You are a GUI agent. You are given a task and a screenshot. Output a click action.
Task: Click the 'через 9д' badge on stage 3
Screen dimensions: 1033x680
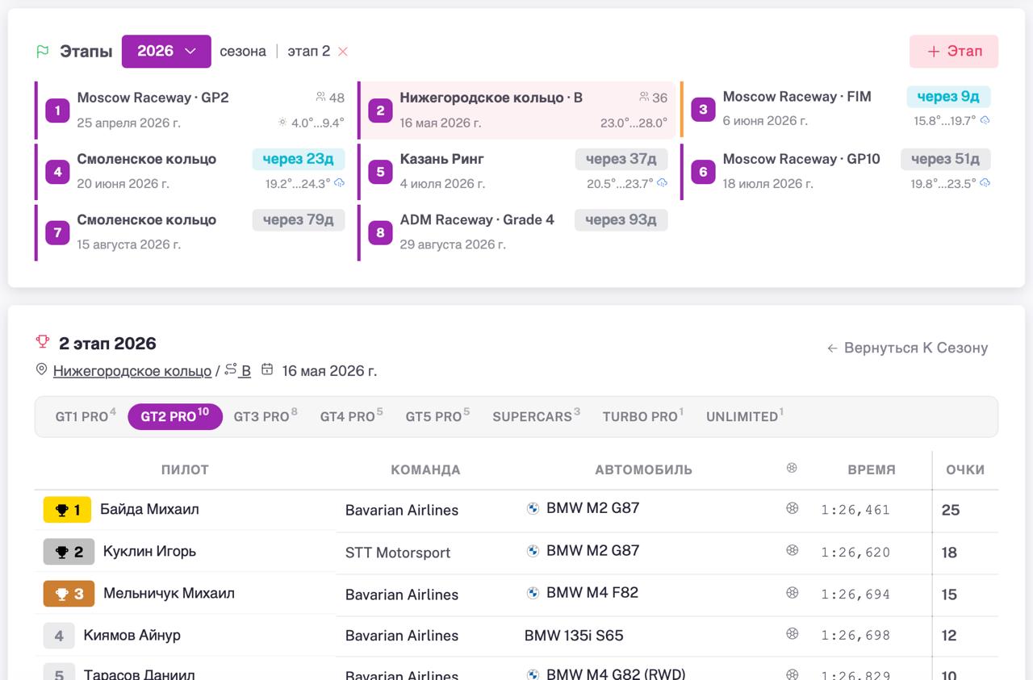[x=948, y=97]
